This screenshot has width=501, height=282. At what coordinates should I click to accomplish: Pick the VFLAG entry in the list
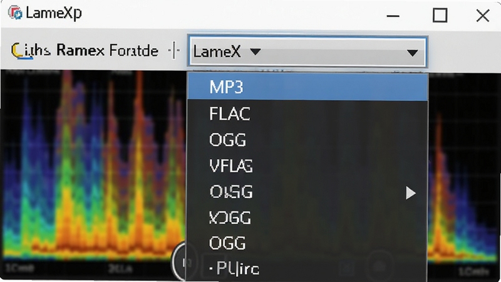[x=307, y=166]
